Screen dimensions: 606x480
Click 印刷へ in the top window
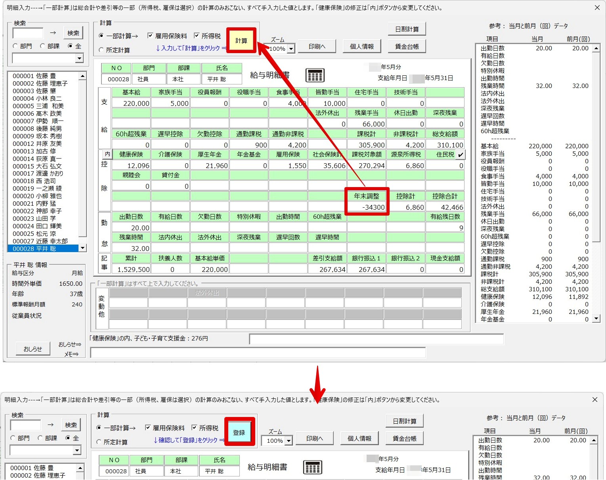317,46
